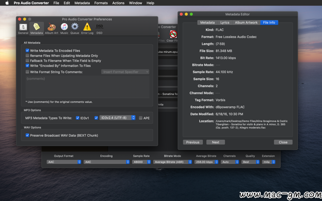Open the Output Format AAC dropdown
This screenshot has height=201, width=322.
tap(64, 162)
